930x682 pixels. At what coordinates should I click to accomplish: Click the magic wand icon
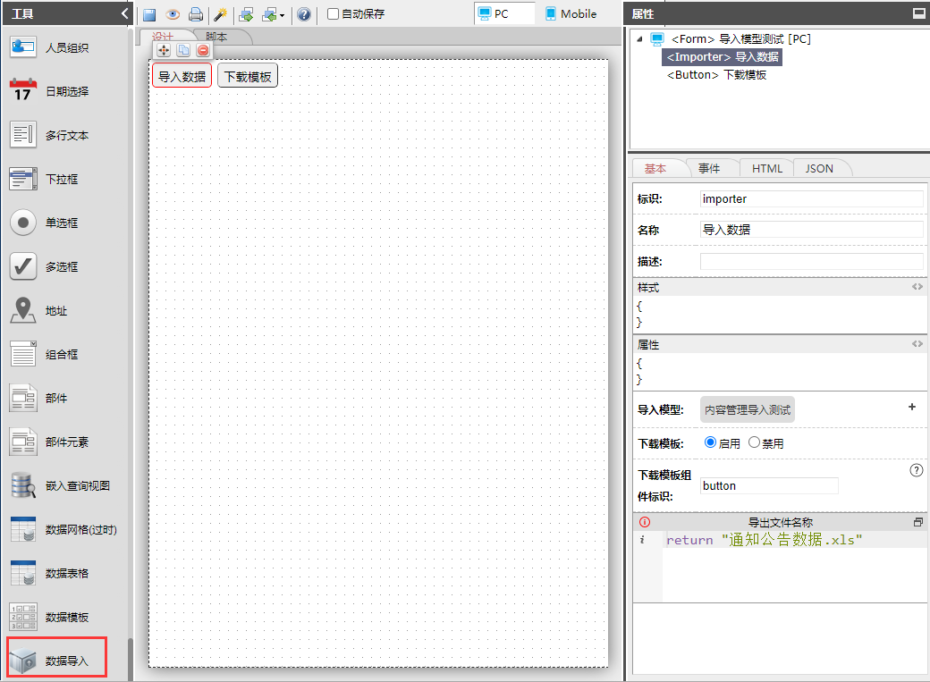coord(220,14)
